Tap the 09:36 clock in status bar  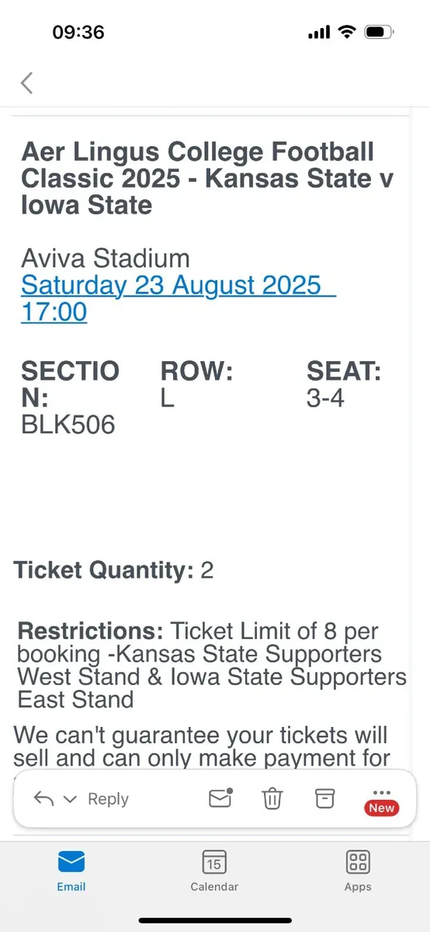tap(78, 32)
